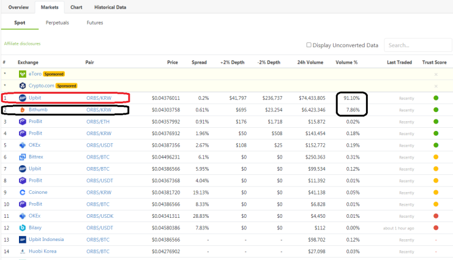Enable the Display Unconverted Data checkbox
Screen dimensions: 453x260
(x=309, y=45)
